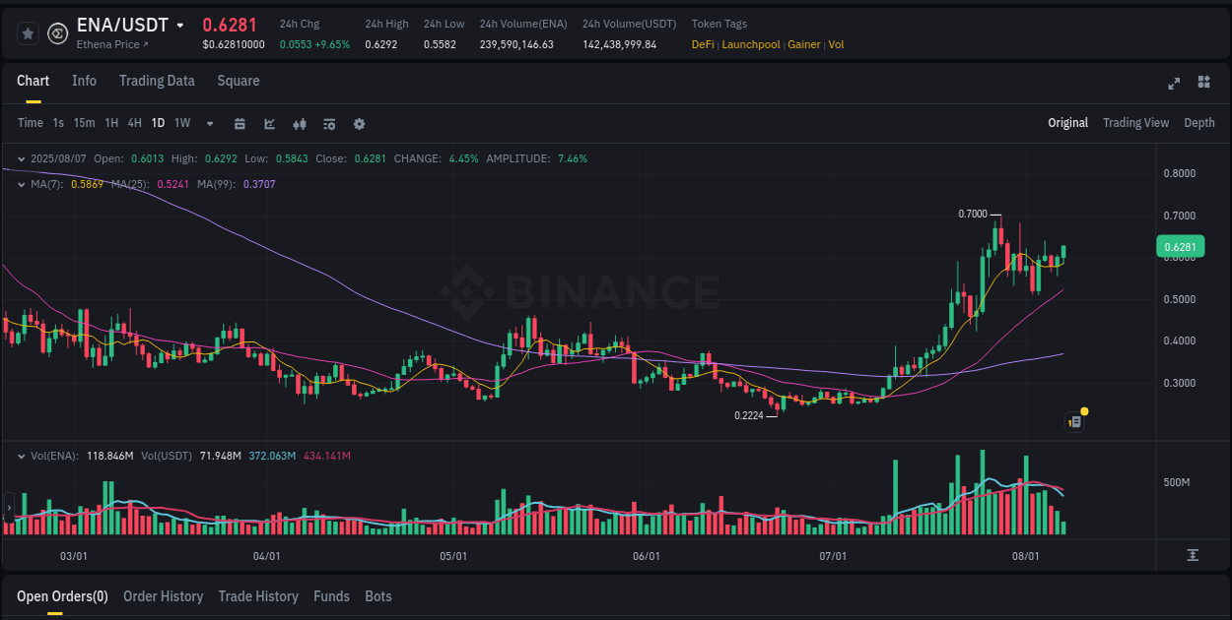Collapse the MA indicator row
Viewport: 1232px width, 620px height.
point(21,183)
